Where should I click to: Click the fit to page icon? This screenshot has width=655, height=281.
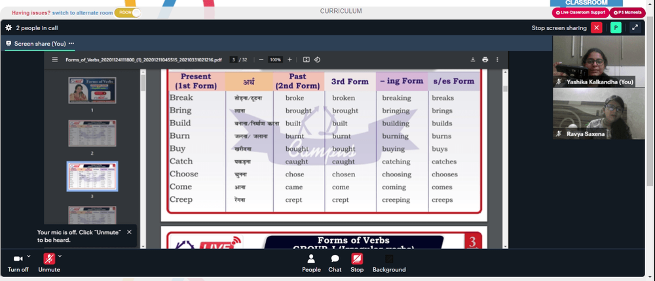click(306, 59)
